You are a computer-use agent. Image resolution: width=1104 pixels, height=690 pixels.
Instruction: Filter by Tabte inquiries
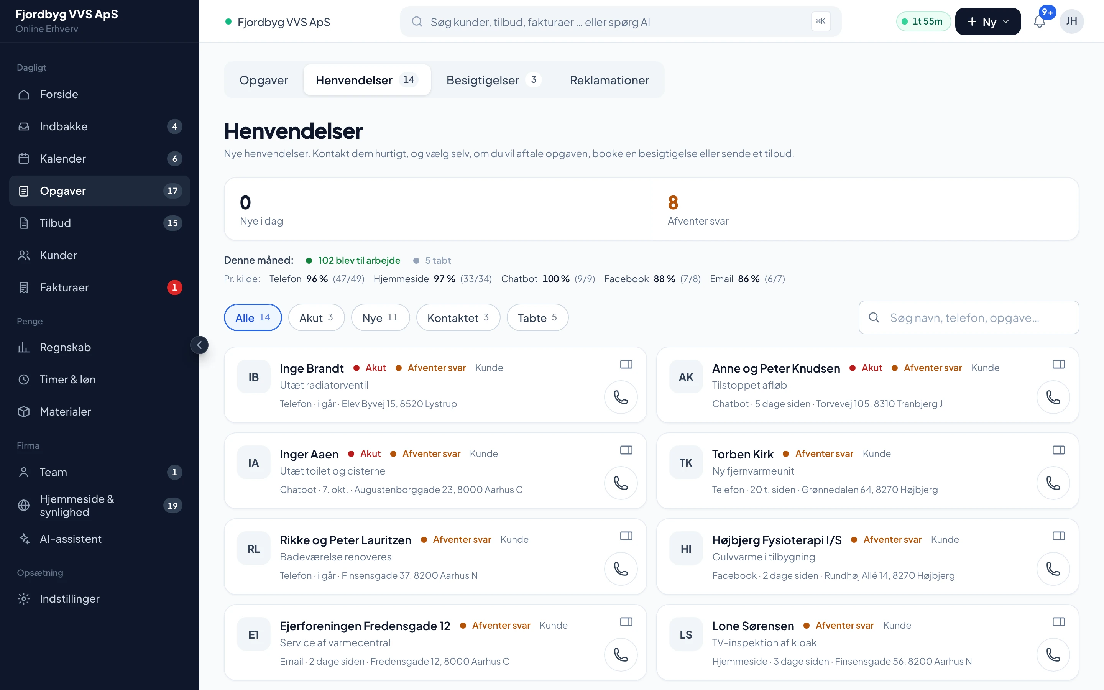click(537, 318)
